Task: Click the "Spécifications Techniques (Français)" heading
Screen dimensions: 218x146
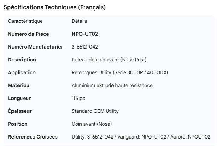Action: click(54, 7)
